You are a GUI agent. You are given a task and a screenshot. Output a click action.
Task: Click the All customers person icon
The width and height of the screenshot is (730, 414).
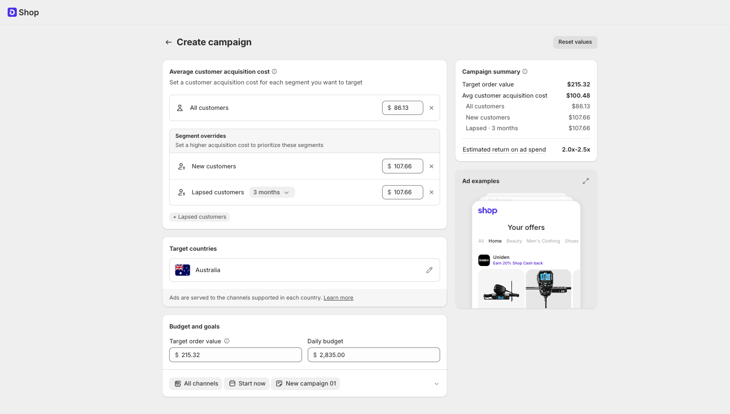click(x=180, y=108)
